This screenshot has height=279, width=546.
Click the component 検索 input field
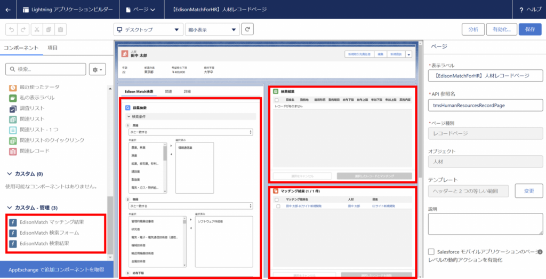point(45,69)
